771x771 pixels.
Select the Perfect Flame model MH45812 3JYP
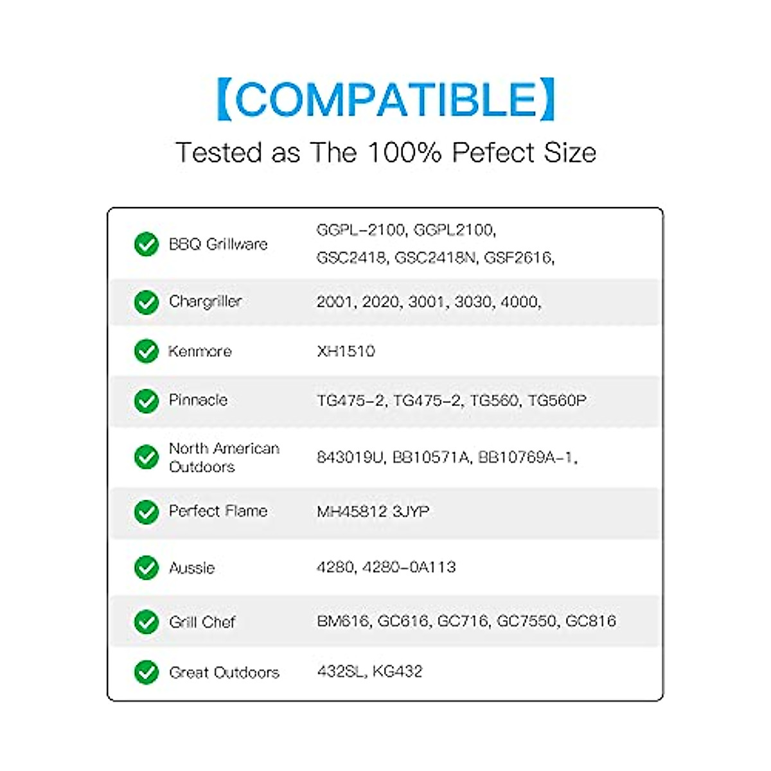(373, 511)
